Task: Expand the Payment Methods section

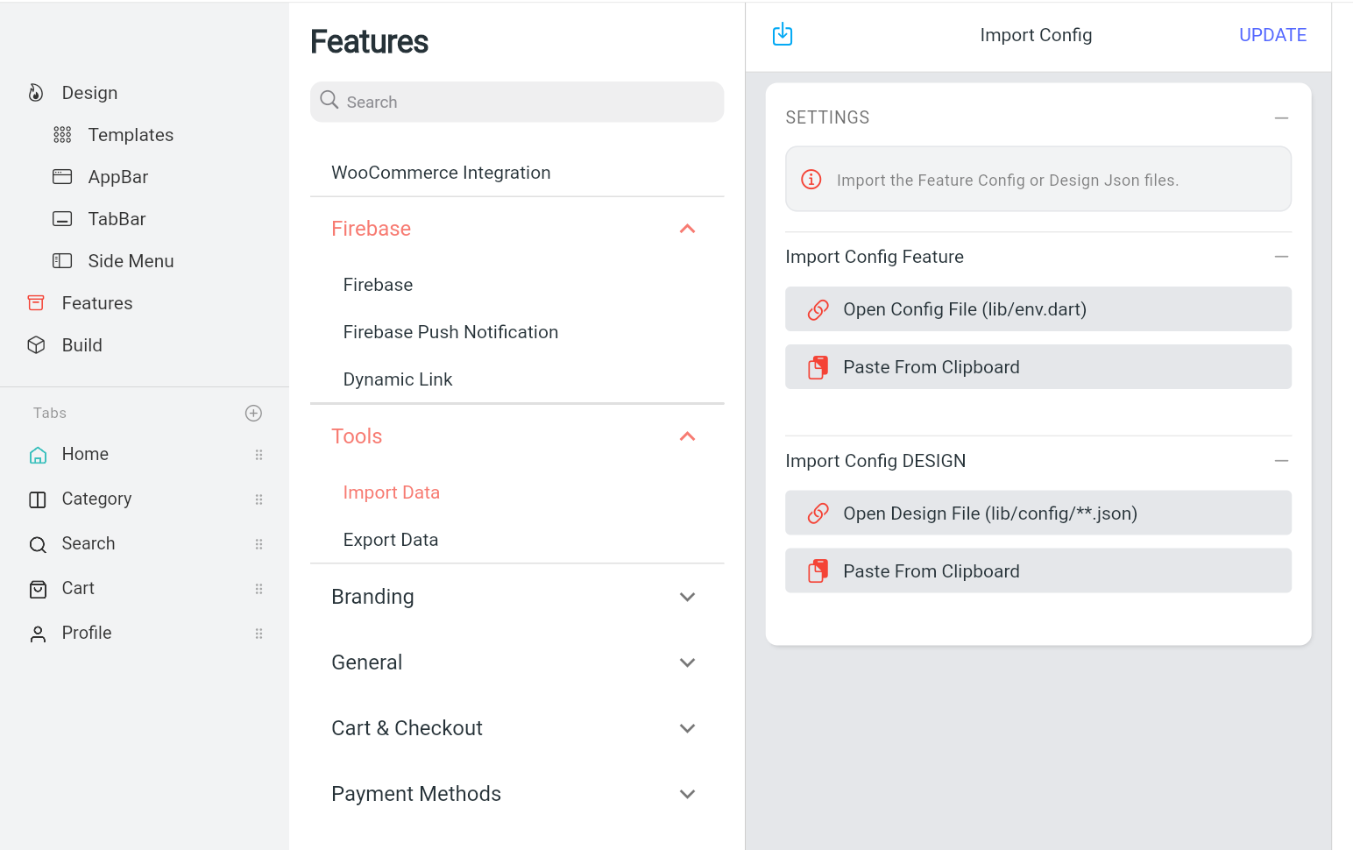Action: point(688,794)
